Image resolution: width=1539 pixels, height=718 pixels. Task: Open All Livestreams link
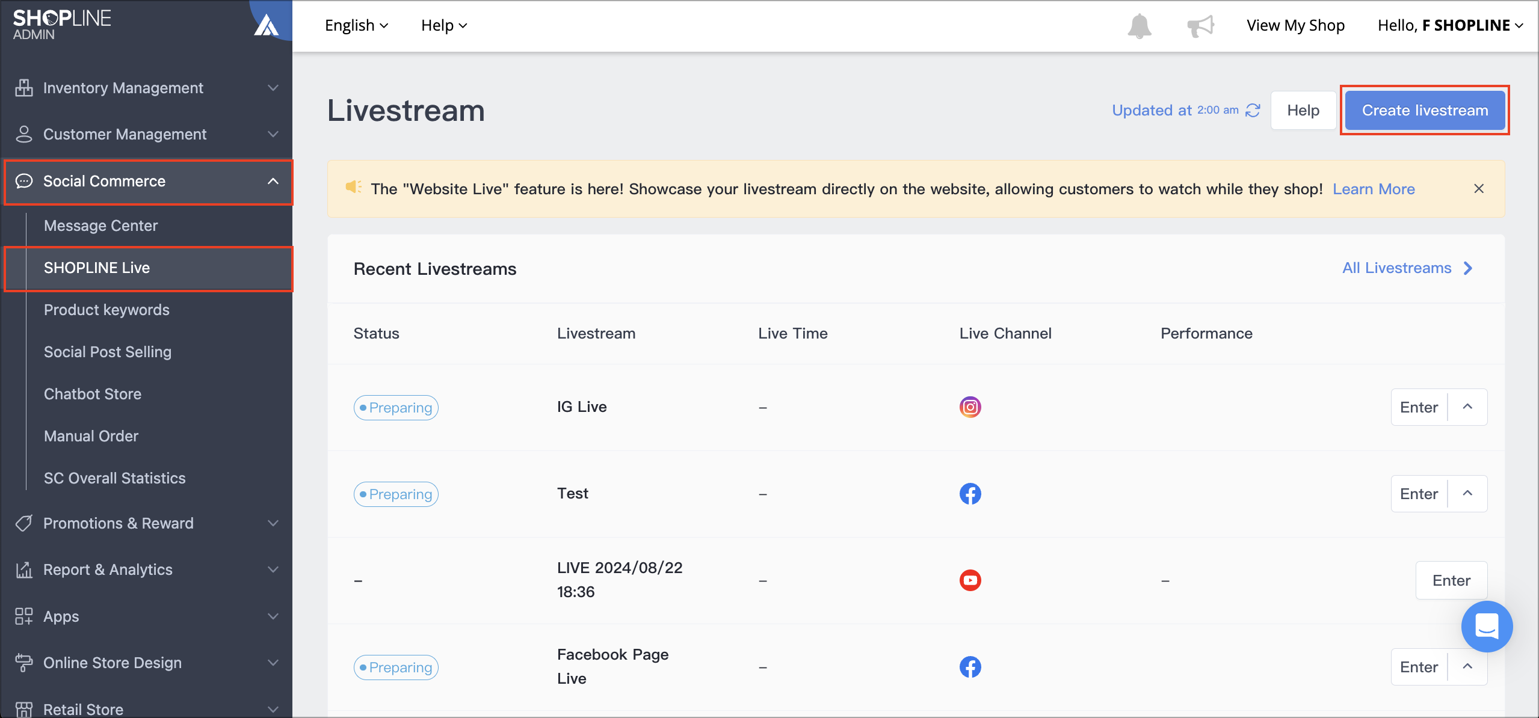click(1408, 268)
